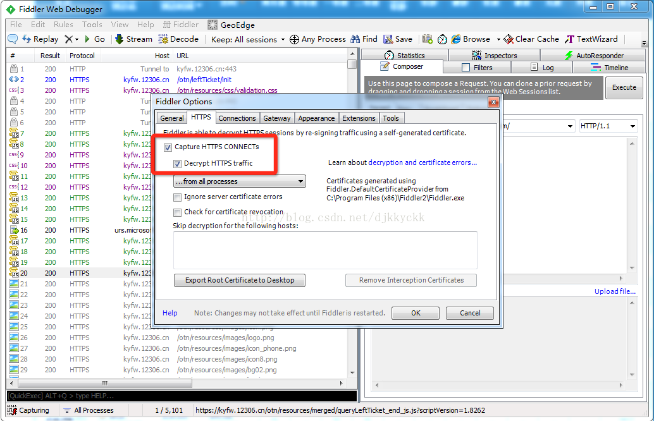This screenshot has height=421, width=654.
Task: Click Export Root Certificate to Desktop
Action: tap(240, 280)
